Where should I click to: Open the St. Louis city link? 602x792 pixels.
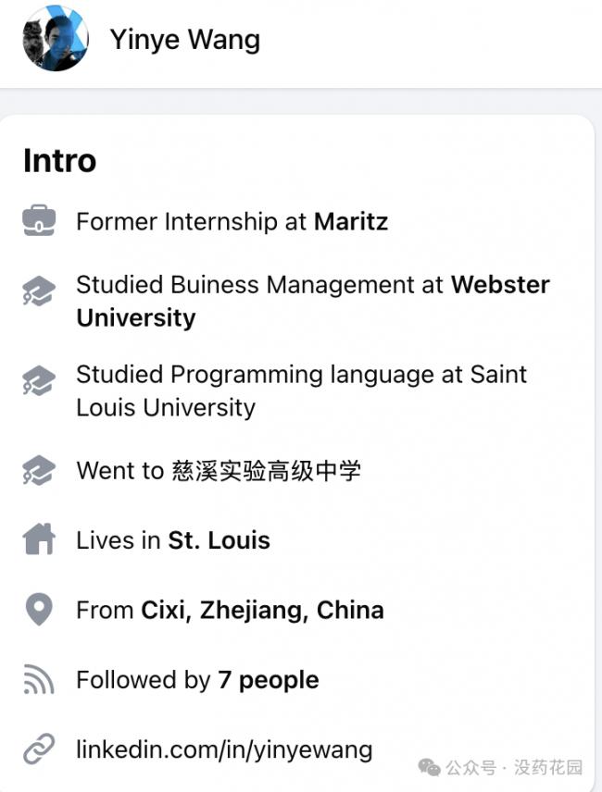pos(219,540)
